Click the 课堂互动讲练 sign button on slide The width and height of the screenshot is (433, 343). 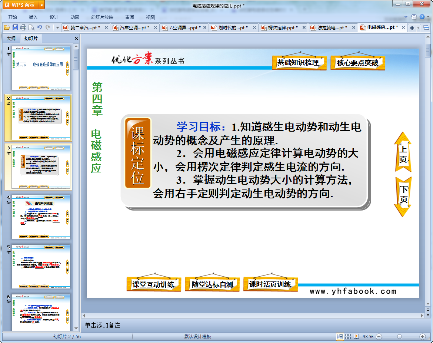[x=154, y=284]
